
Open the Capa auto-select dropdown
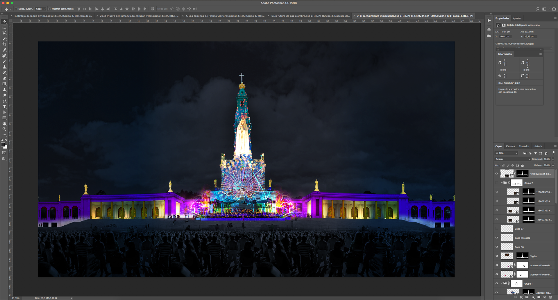click(41, 9)
